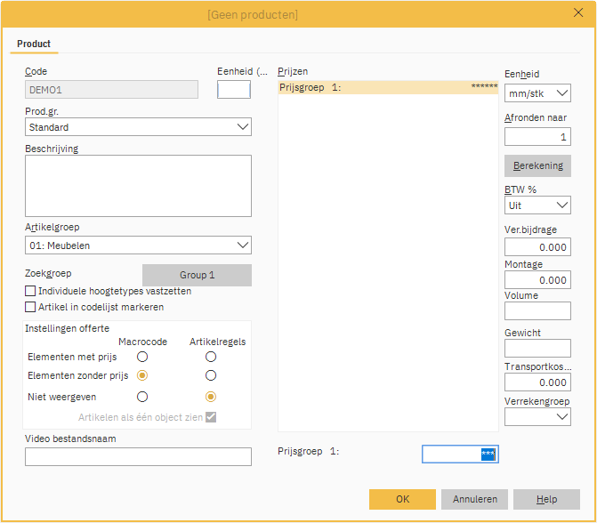Enable Individuele hoogtetypes vastzetten checkbox
This screenshot has height=523, width=597.
[31, 292]
